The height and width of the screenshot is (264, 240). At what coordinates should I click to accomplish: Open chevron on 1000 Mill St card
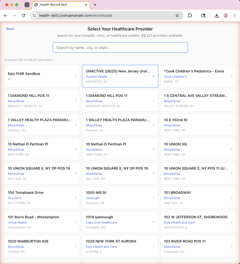[153, 198]
